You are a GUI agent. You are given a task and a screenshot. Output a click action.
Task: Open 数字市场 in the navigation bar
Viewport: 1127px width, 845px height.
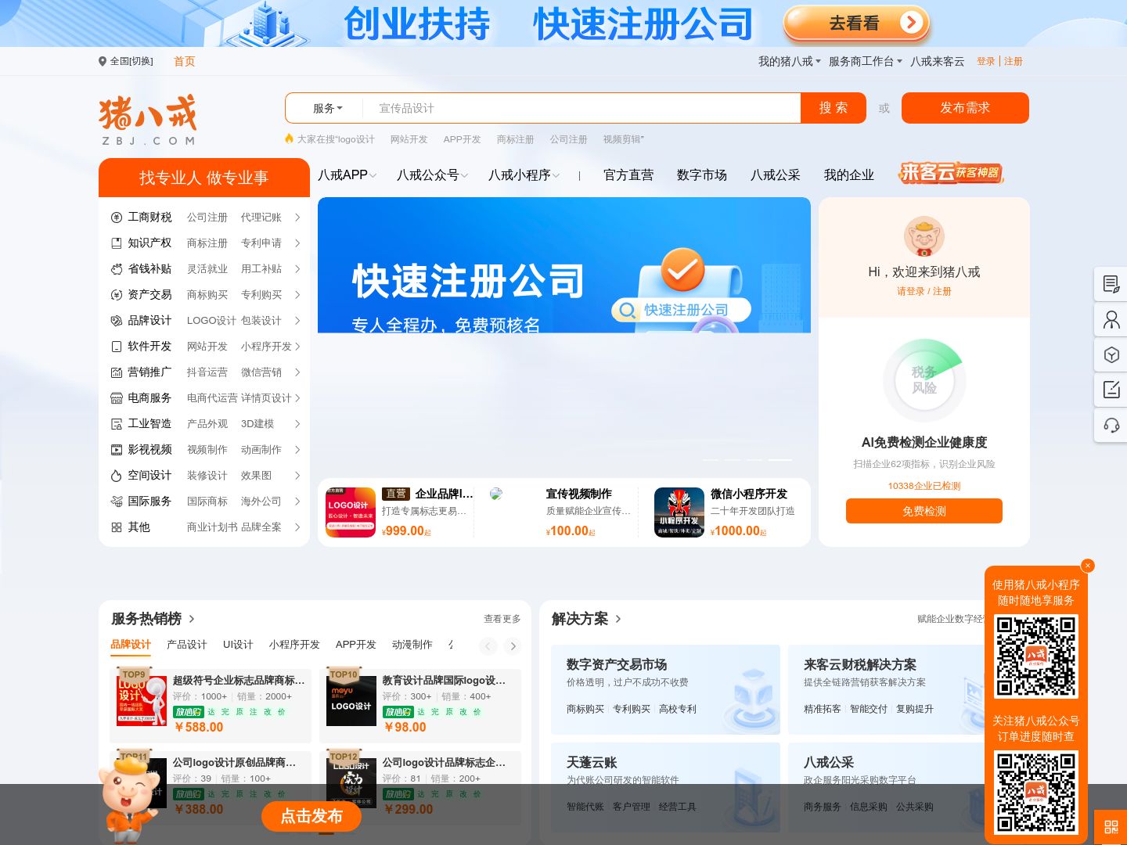coord(702,175)
